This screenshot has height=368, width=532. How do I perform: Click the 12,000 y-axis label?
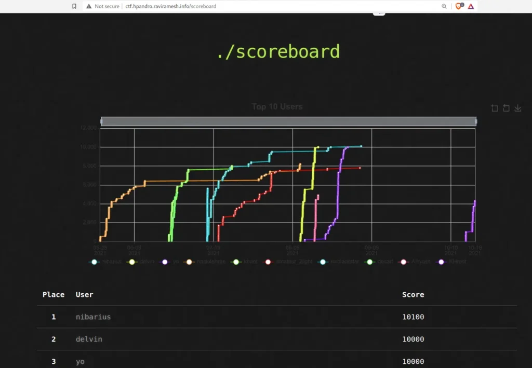click(88, 128)
